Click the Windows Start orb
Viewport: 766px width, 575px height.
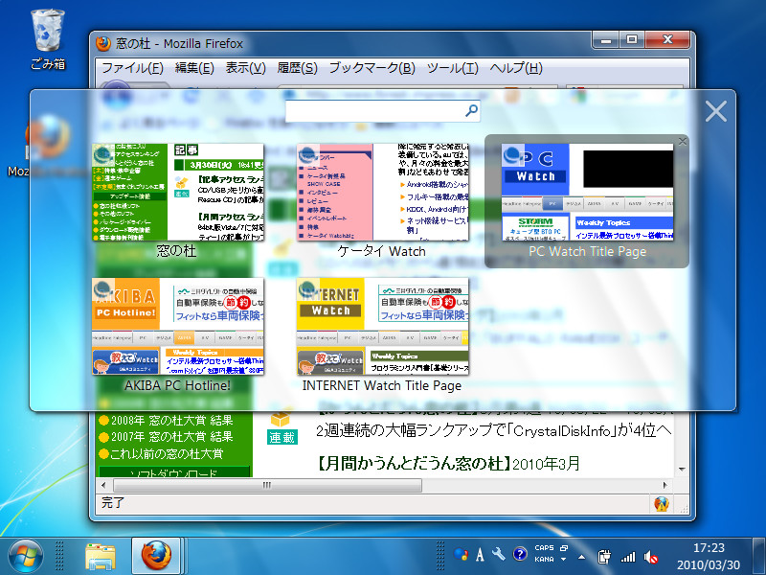(26, 557)
